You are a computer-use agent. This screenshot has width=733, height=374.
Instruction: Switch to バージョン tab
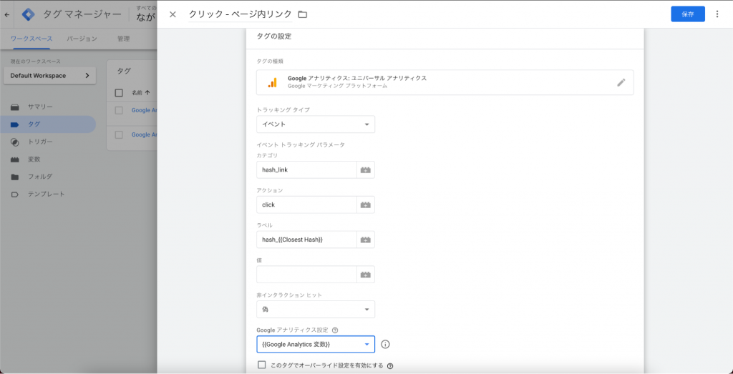tap(82, 39)
